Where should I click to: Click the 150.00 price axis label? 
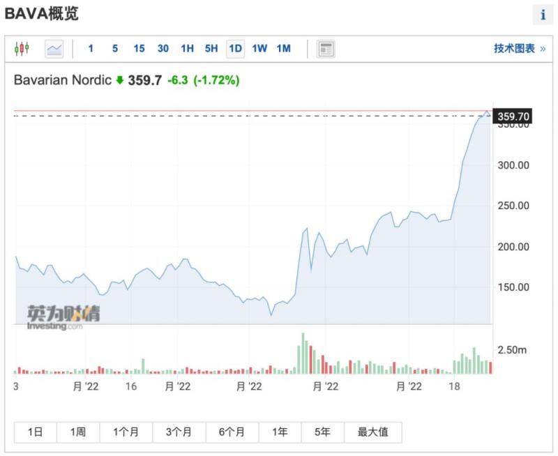(x=513, y=287)
